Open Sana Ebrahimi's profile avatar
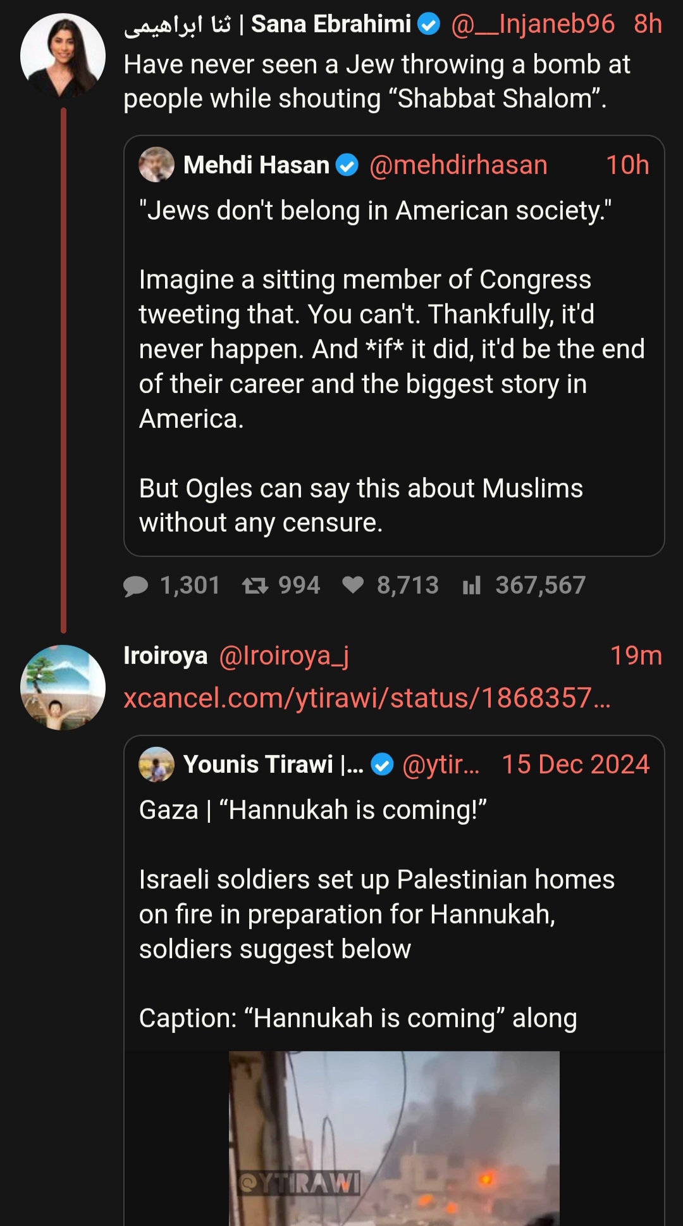Screen dimensions: 683x1226 (x=63, y=56)
